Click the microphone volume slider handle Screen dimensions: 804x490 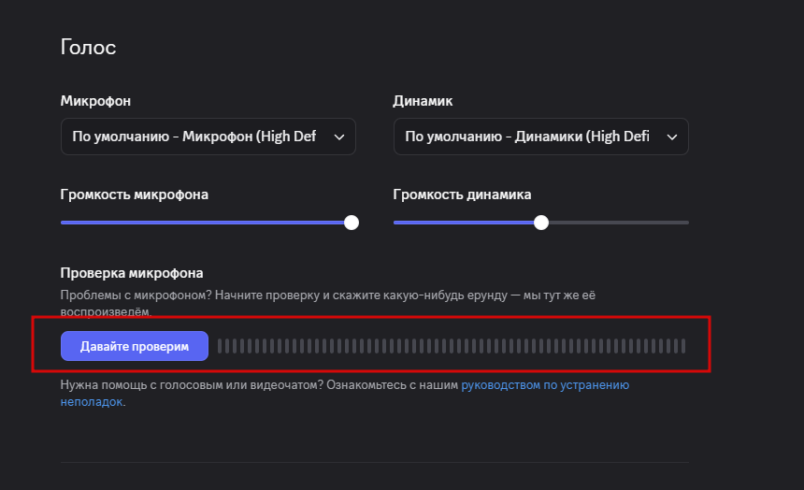click(x=352, y=223)
